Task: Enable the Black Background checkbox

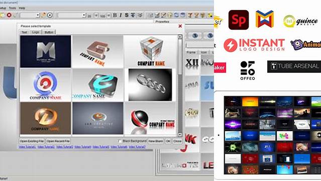Action: click(x=120, y=141)
